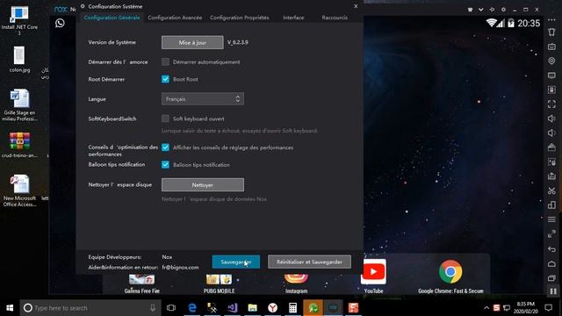562x316 pixels.
Task: Open the Nox settings gear in title bar
Action: pos(503,10)
